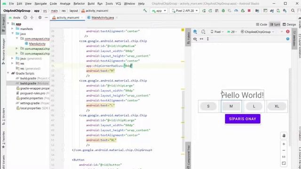Viewport: 301px width, 169px height.
Task: Click the Make Project hammer icon
Action: (145, 11)
